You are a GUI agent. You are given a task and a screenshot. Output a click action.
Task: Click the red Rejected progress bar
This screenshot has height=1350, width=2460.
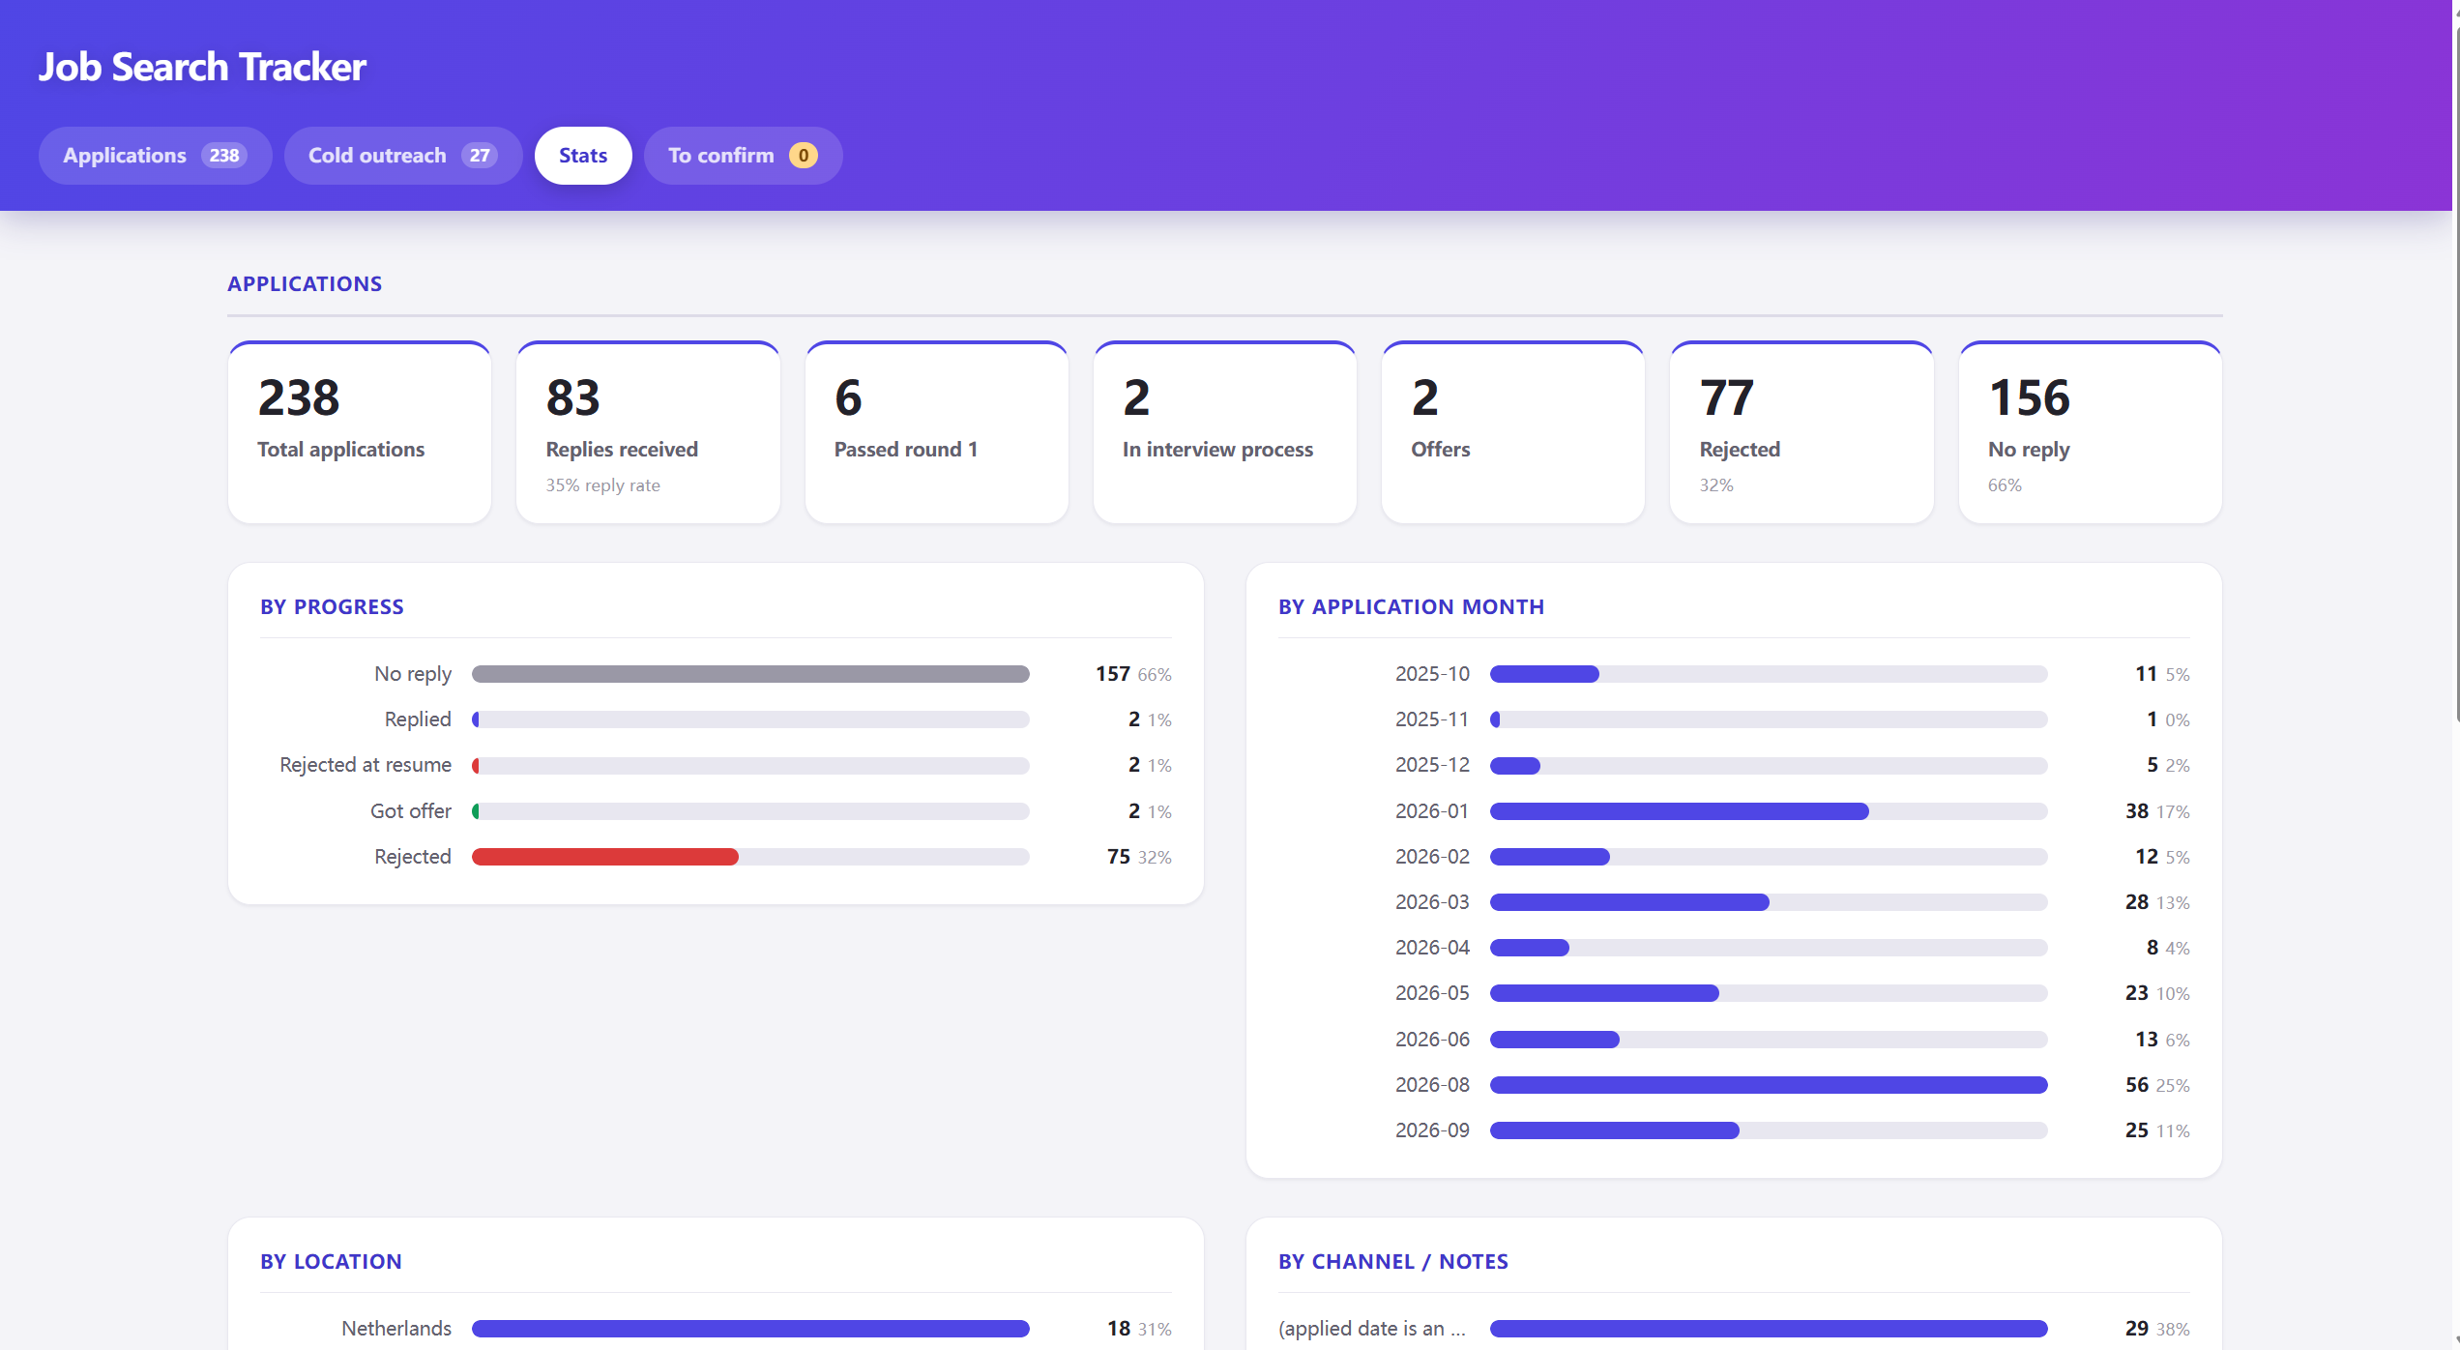605,857
